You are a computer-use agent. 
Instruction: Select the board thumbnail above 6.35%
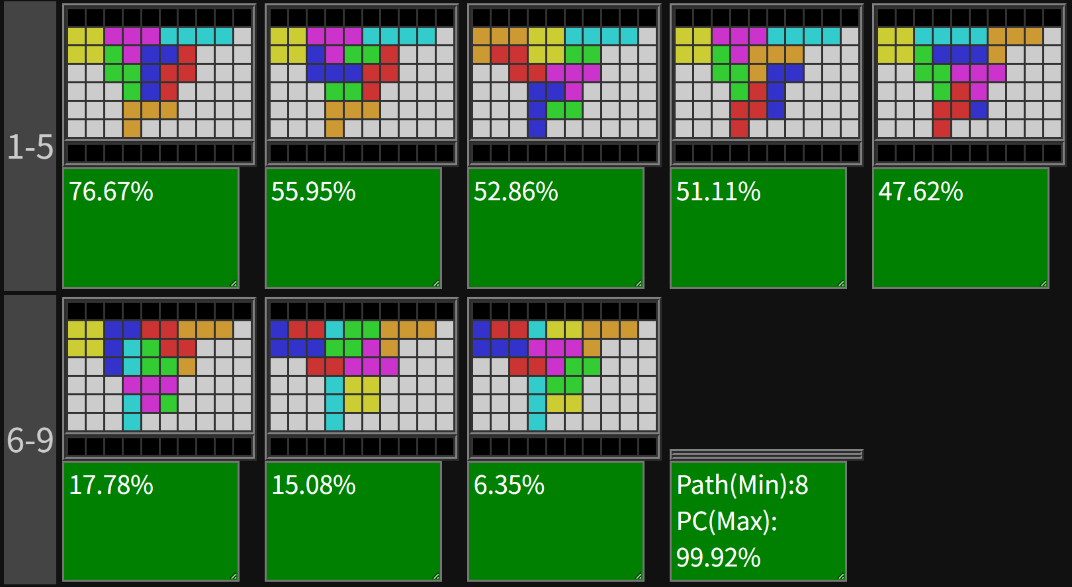click(564, 379)
